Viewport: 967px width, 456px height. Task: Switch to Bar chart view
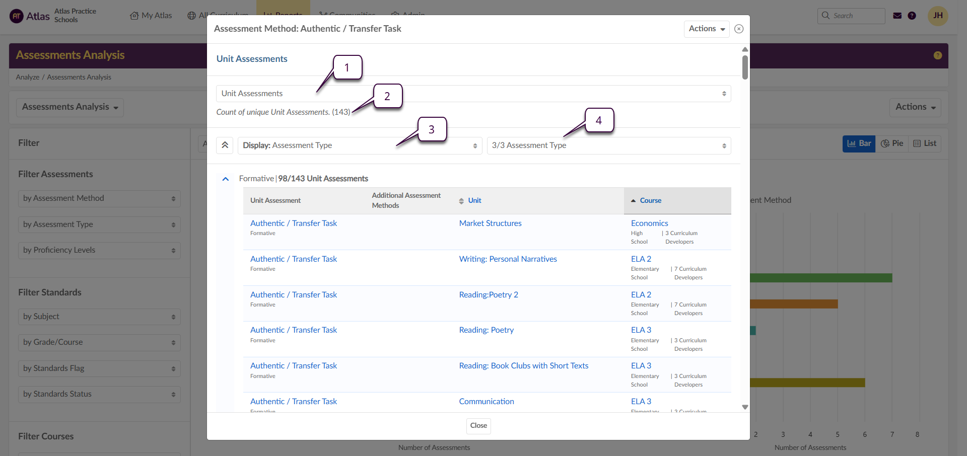tap(859, 143)
